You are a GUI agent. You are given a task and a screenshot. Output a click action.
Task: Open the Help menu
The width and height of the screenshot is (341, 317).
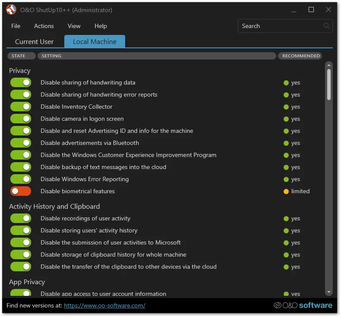pyautogui.click(x=101, y=26)
